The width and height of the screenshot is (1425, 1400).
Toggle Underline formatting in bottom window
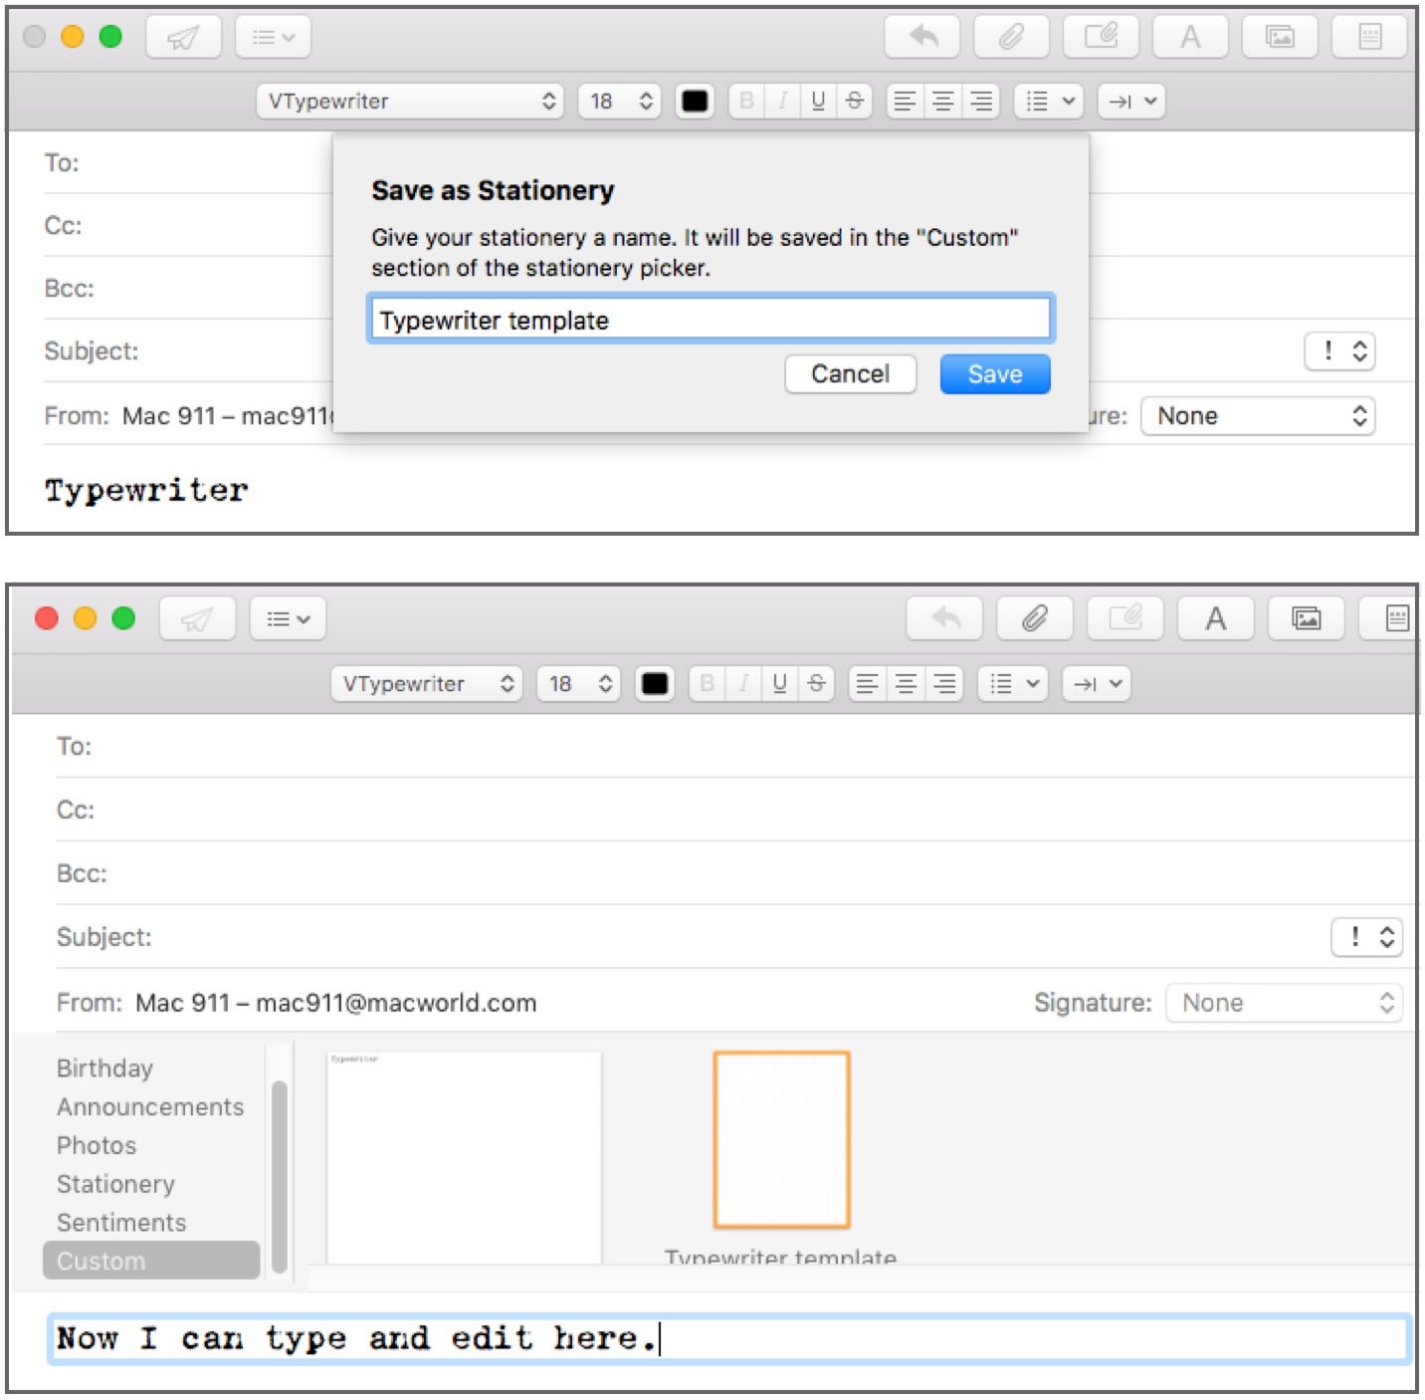click(779, 684)
